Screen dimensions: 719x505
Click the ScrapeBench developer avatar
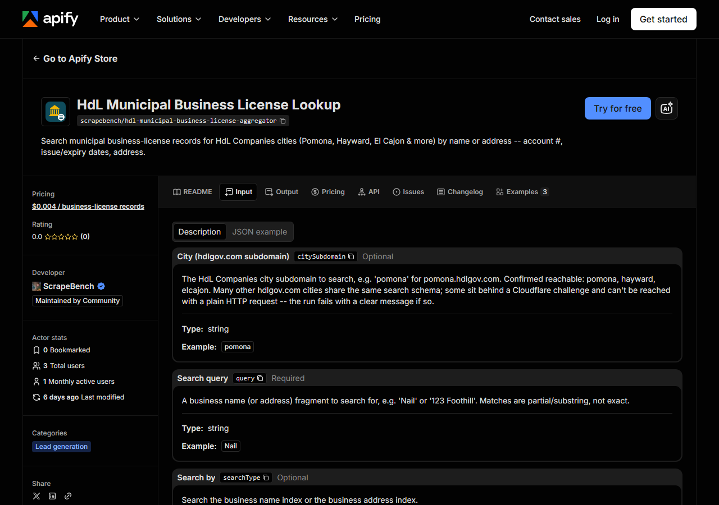click(x=37, y=286)
